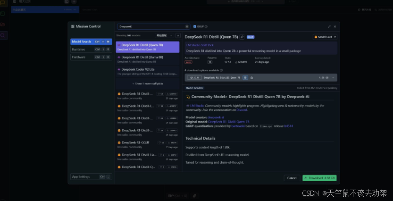Select the DeepSeek-R1-Distill-Lla... result with 2 likes
The image size is (393, 201).
pos(148,157)
